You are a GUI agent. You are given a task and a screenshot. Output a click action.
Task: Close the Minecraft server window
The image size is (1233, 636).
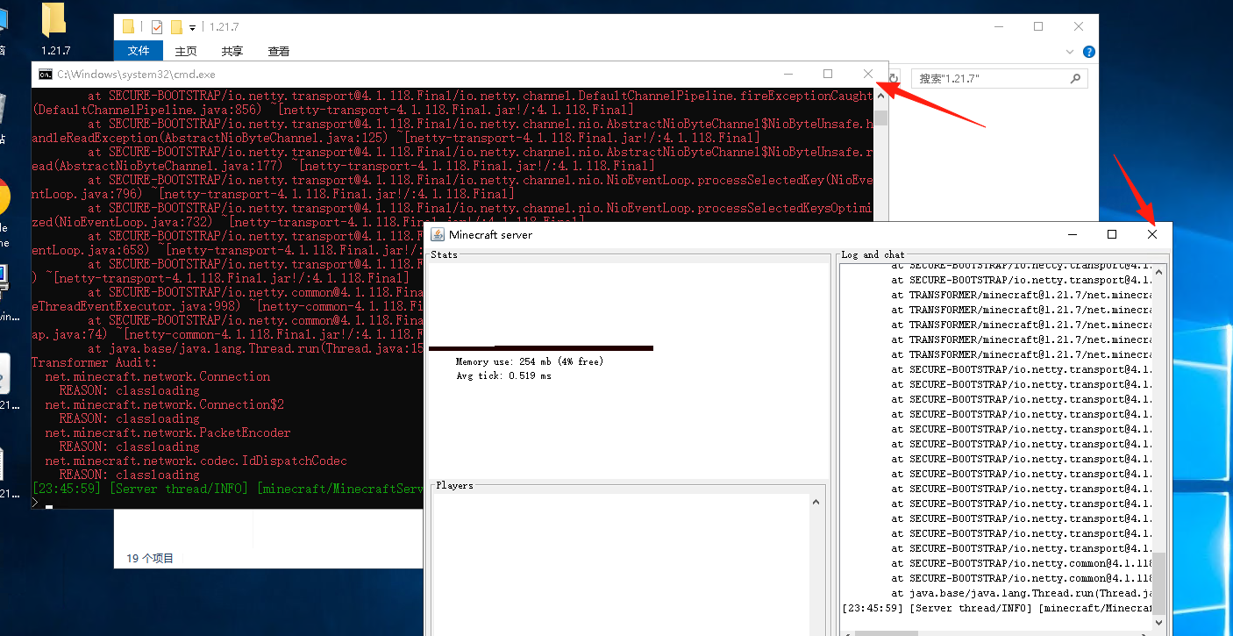click(1152, 234)
